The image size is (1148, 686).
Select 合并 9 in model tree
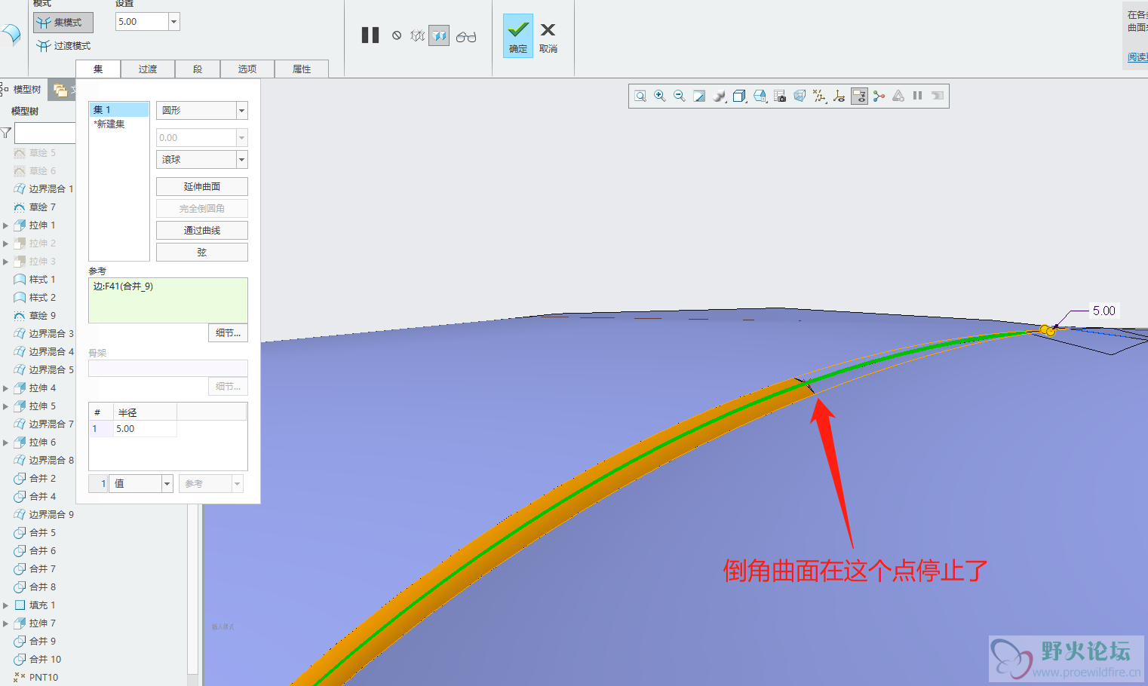pyautogui.click(x=35, y=642)
